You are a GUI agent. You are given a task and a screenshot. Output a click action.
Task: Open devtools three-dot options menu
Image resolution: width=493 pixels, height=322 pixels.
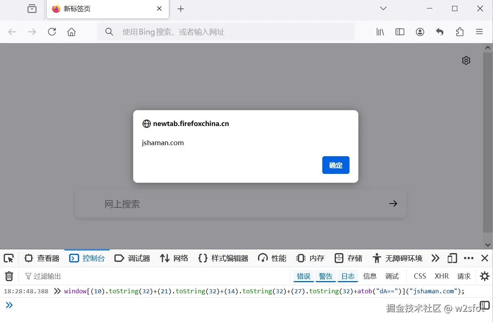pos(469,258)
